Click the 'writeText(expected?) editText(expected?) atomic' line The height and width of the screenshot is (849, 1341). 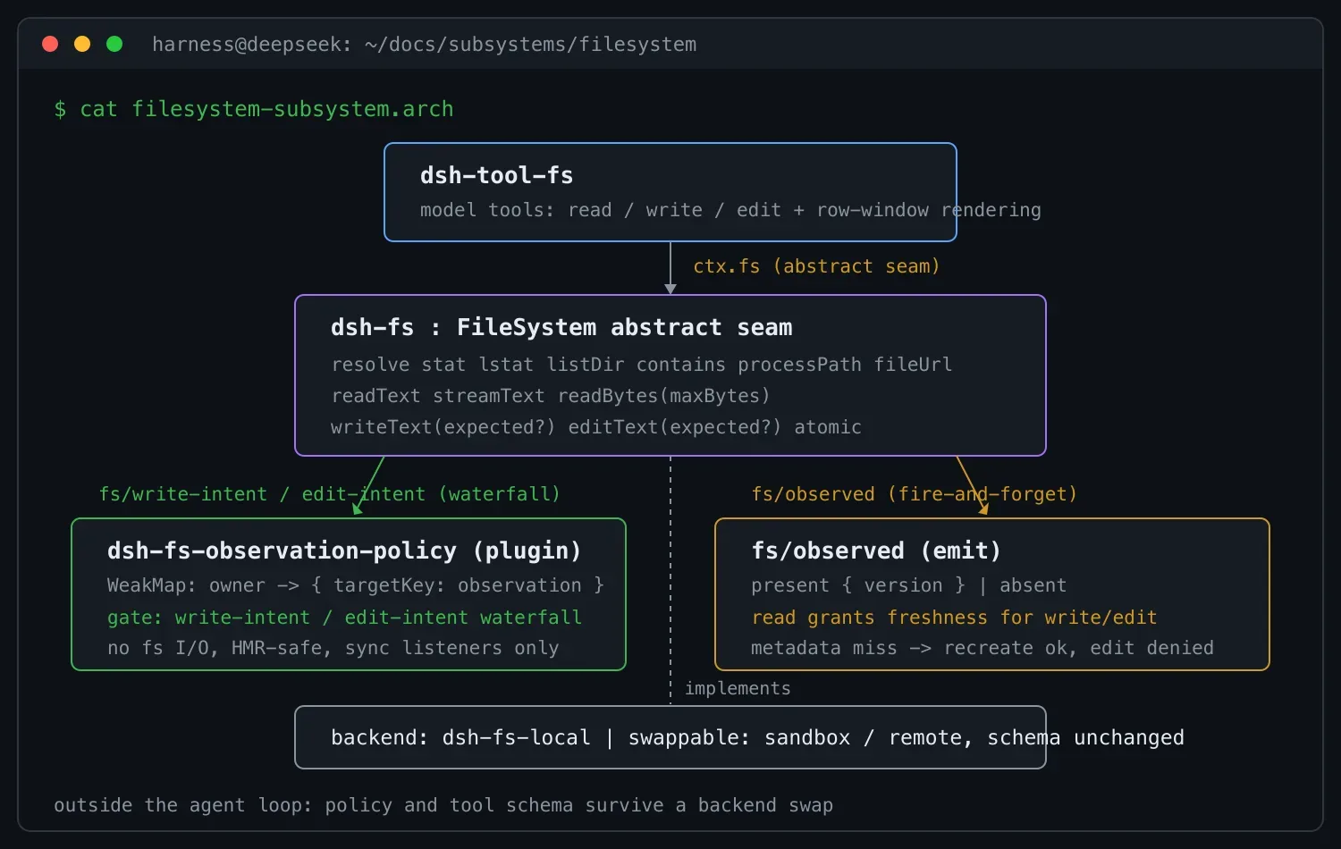(x=595, y=427)
